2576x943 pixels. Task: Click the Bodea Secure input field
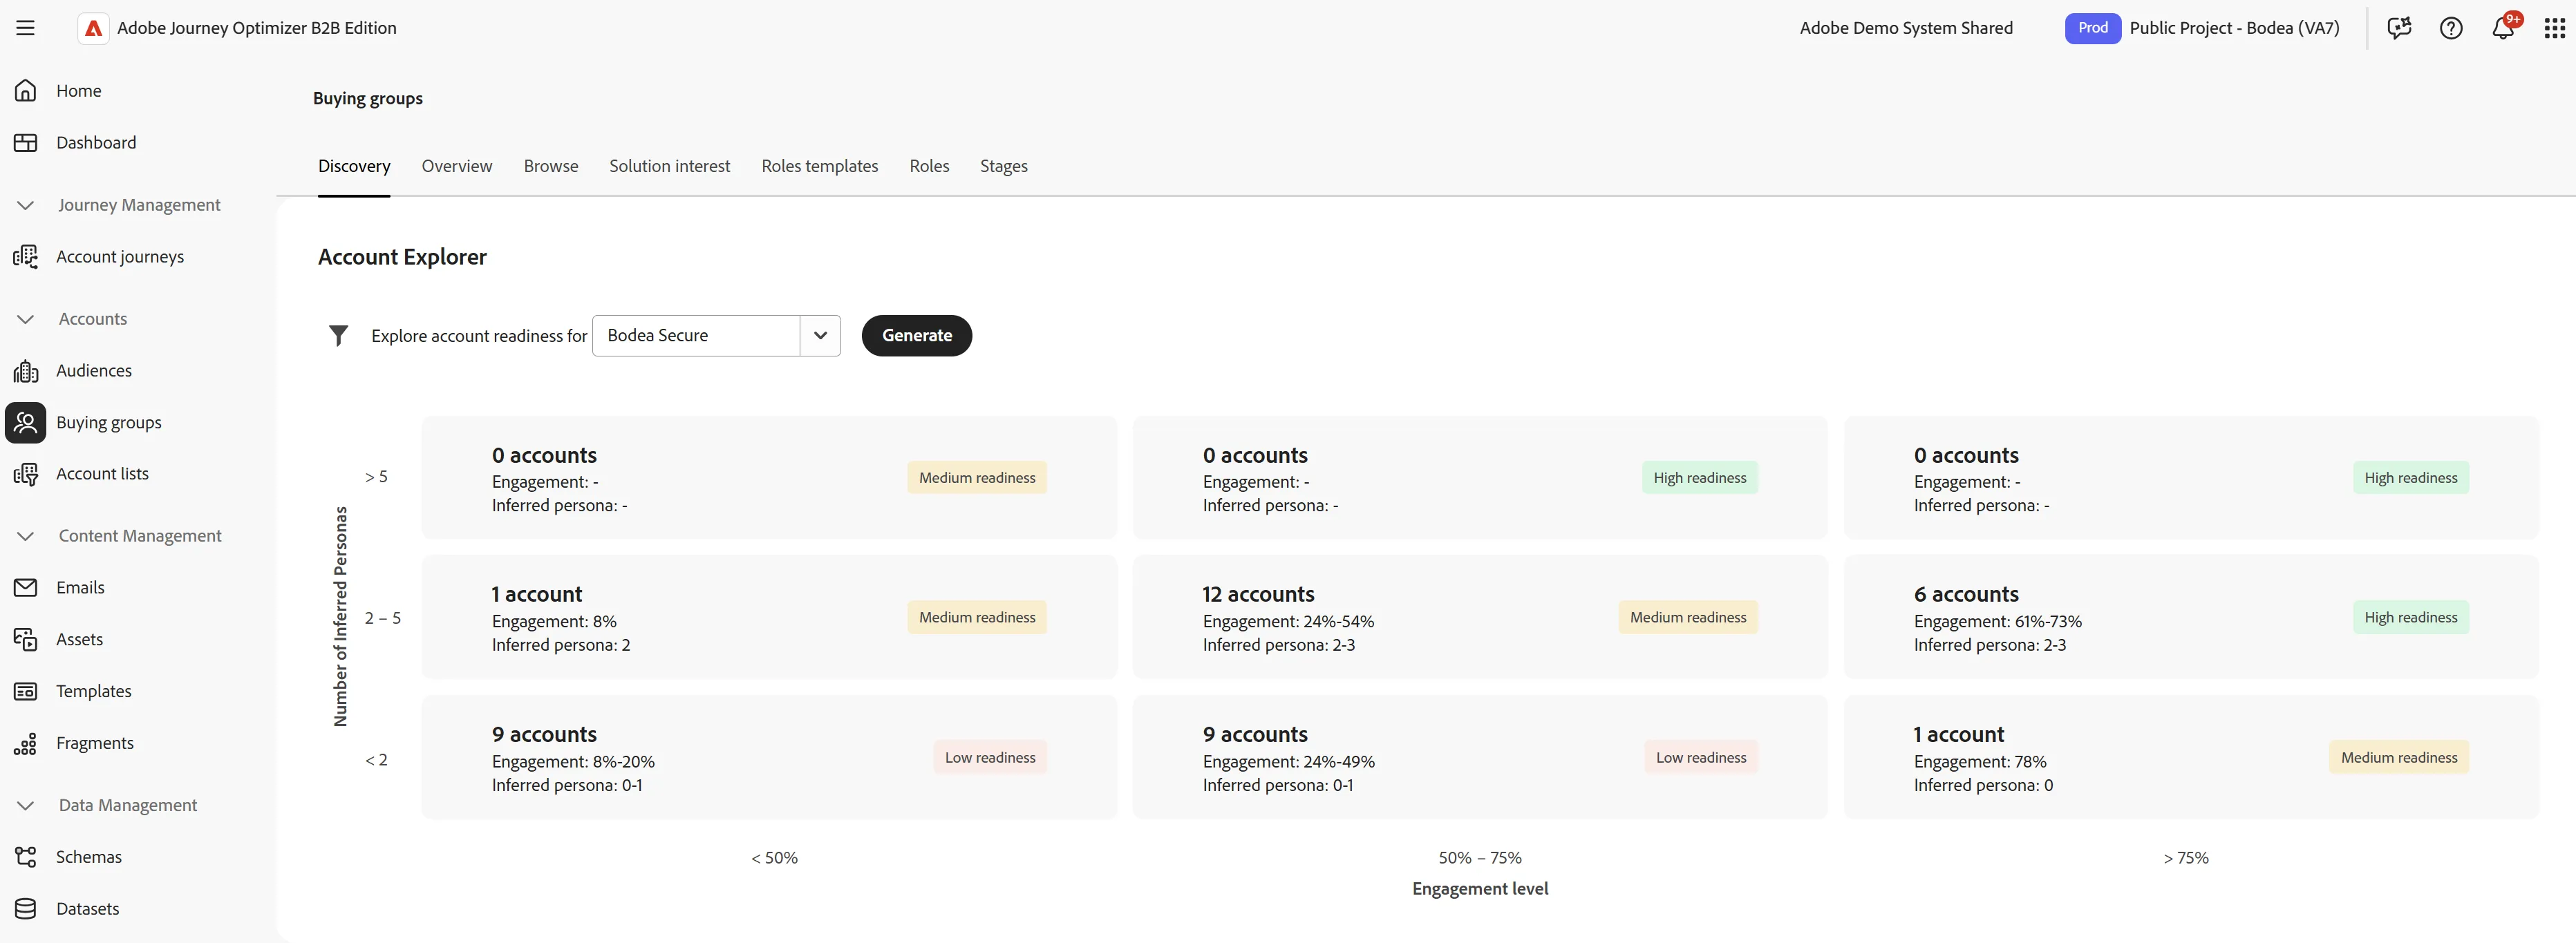pyautogui.click(x=696, y=336)
